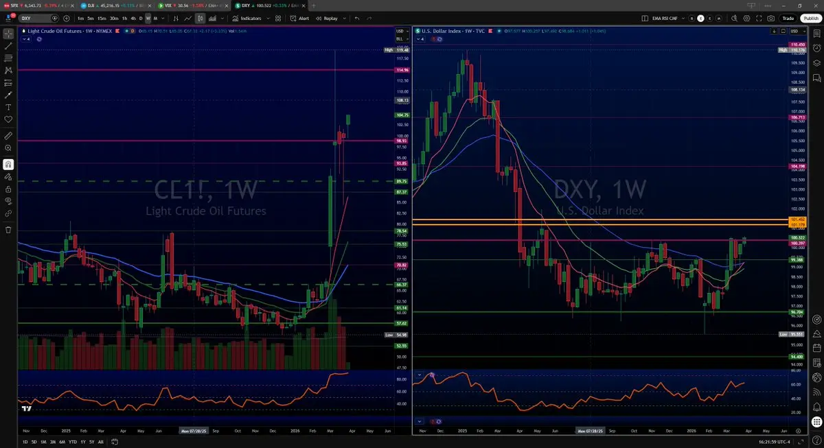Choose the candles chart style

pyautogui.click(x=200, y=19)
